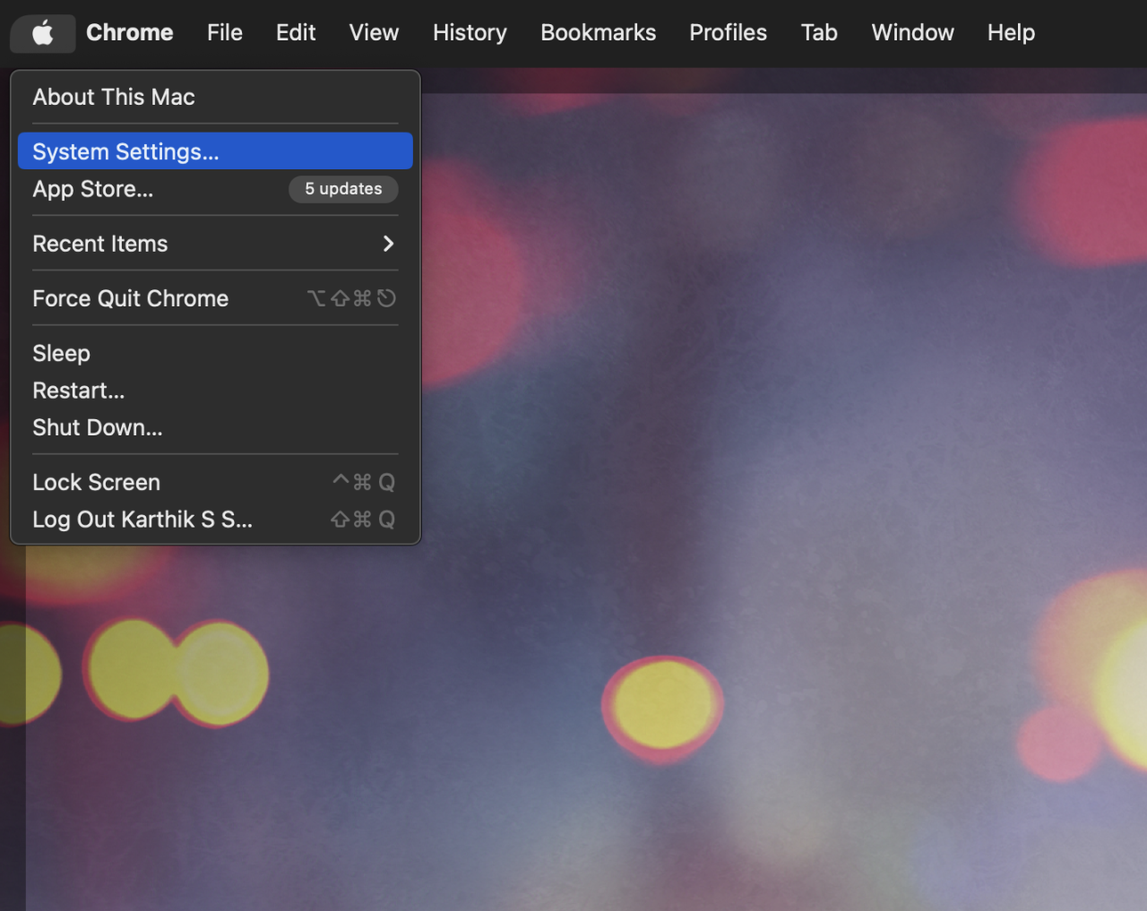Click the Apple logo in menu bar
The width and height of the screenshot is (1147, 911).
click(x=42, y=32)
